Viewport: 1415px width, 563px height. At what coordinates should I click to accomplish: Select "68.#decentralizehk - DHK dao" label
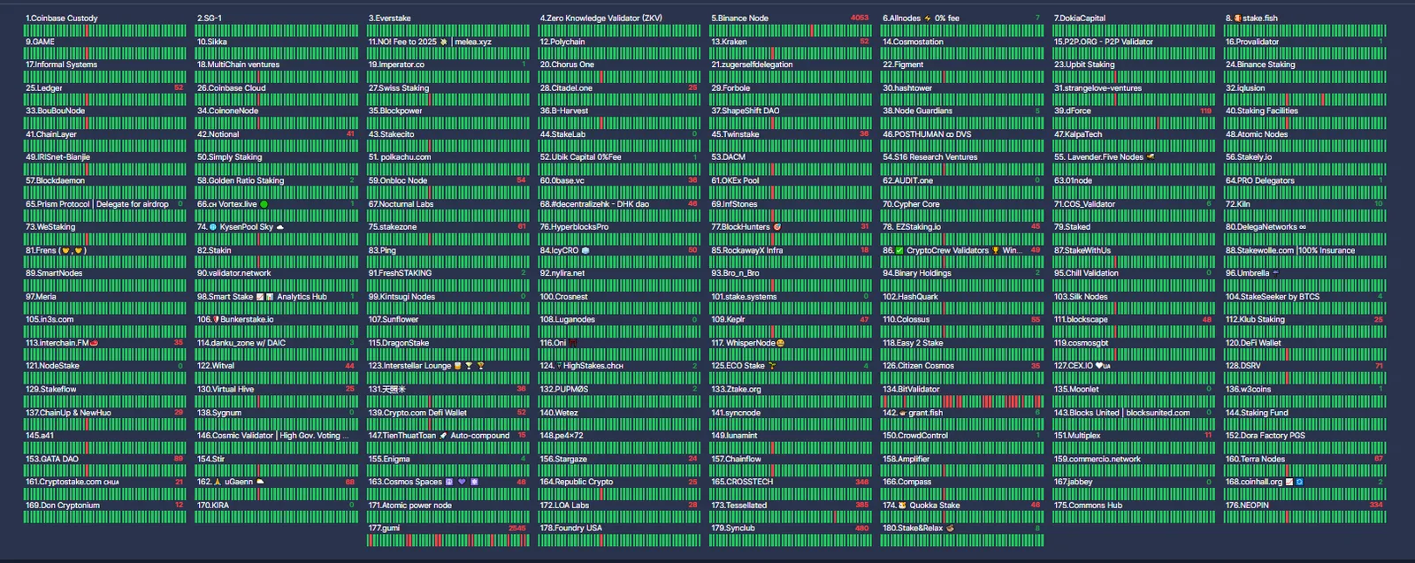[594, 204]
